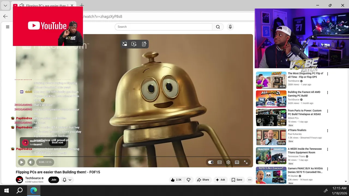Viewport: 349px width, 196px height.
Task: Dislike this video
Action: (x=188, y=180)
